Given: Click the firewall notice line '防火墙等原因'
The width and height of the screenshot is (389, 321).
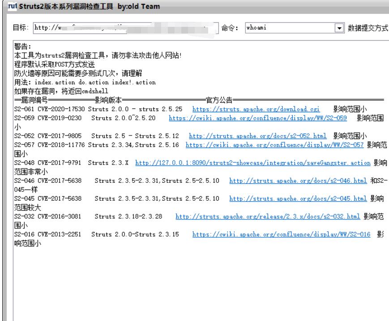Looking at the screenshot, I should (78, 73).
